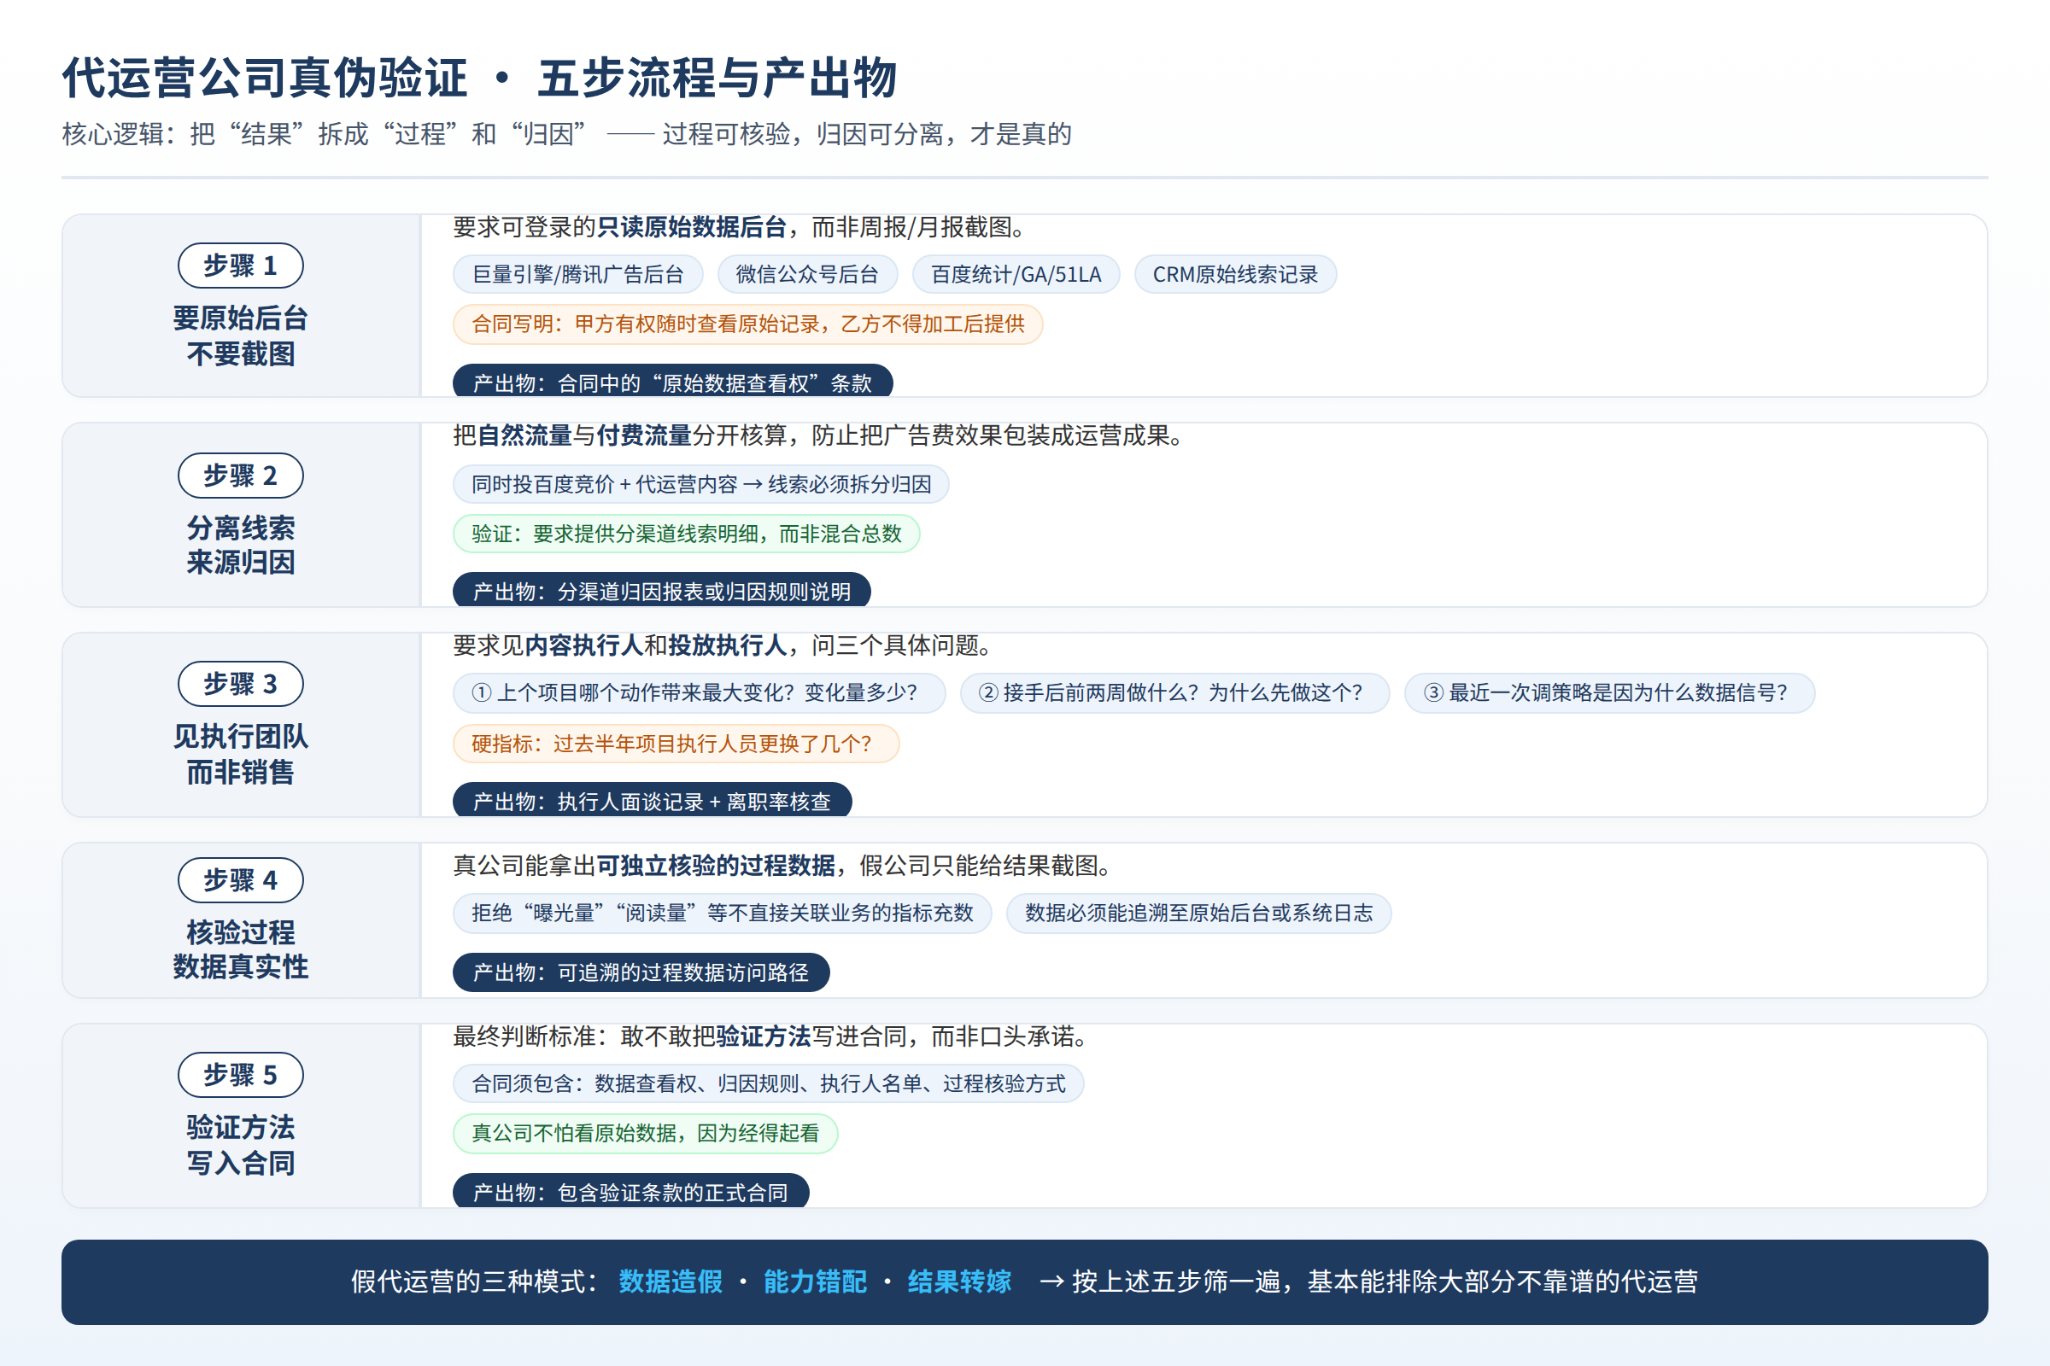Click the 数据必须能追溯至原始后台或系统日志 tag

[1198, 913]
